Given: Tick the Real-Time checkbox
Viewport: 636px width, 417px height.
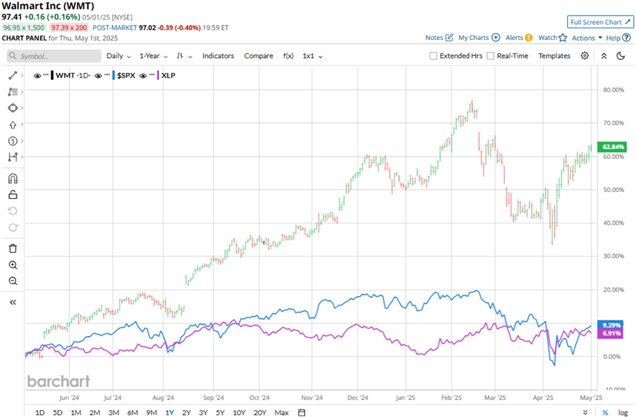Looking at the screenshot, I should click(x=491, y=56).
